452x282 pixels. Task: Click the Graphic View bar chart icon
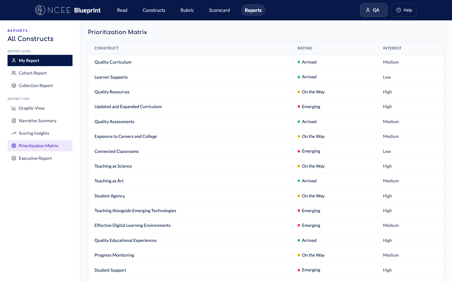(14, 108)
